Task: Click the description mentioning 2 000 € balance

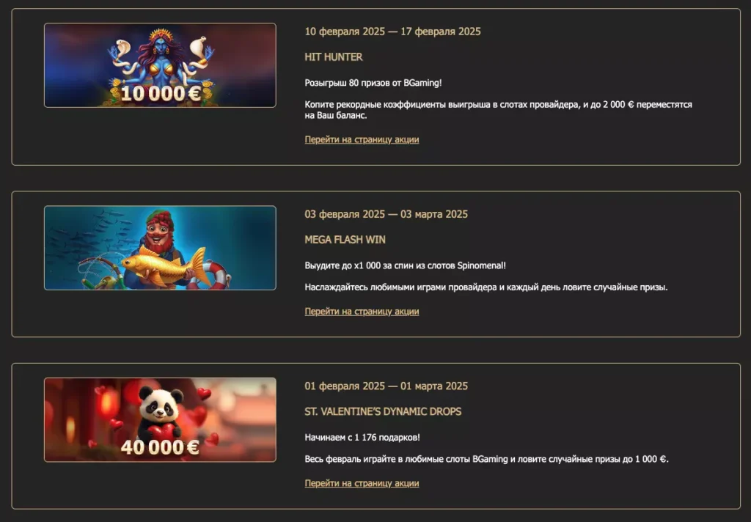Action: tap(498, 110)
